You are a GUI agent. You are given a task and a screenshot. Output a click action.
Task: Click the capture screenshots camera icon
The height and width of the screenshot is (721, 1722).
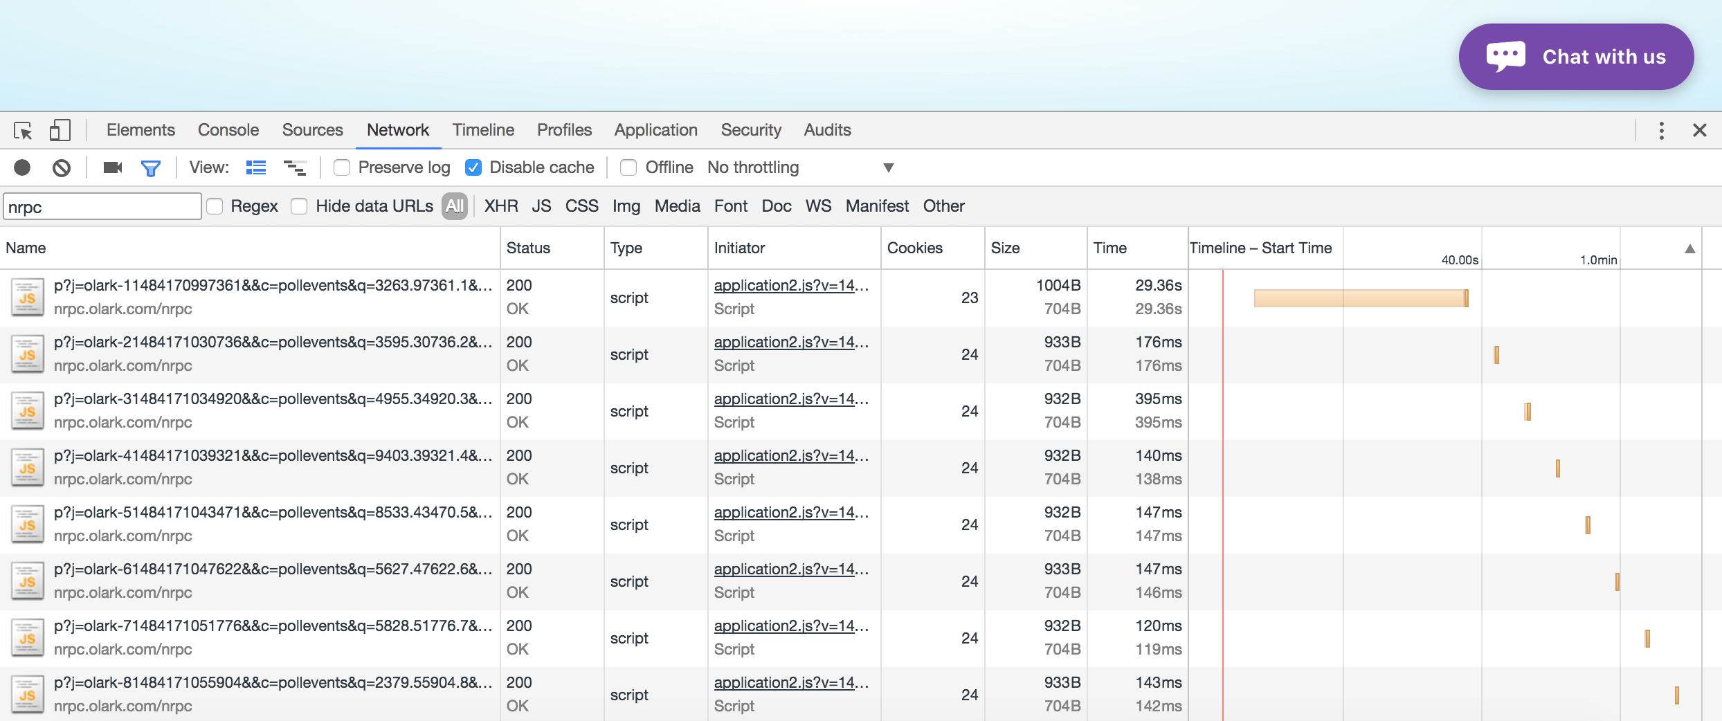click(112, 167)
